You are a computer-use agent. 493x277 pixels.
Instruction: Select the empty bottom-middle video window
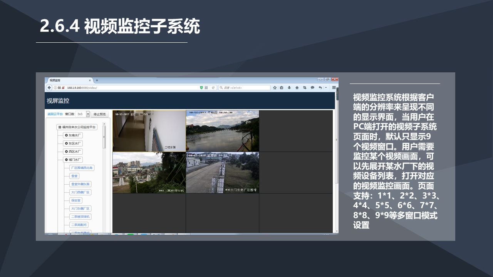point(223,213)
